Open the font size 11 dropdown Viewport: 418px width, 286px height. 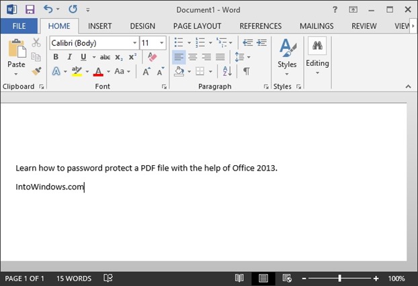161,43
